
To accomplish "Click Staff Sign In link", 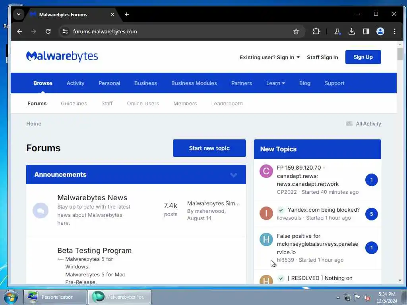I will 322,57.
